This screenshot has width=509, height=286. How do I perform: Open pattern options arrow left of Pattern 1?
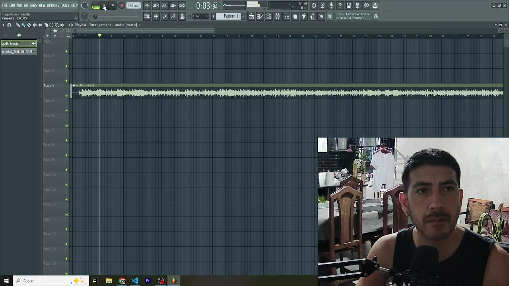[213, 16]
